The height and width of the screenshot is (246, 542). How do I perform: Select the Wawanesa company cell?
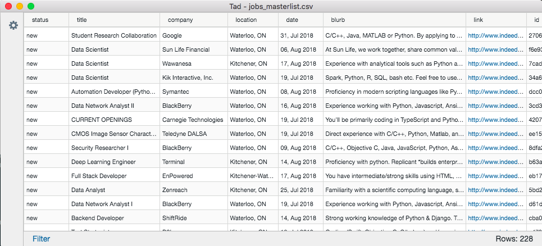[194, 63]
